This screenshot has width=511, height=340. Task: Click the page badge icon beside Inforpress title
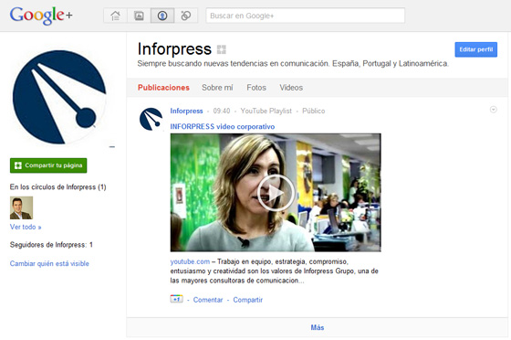(x=221, y=49)
